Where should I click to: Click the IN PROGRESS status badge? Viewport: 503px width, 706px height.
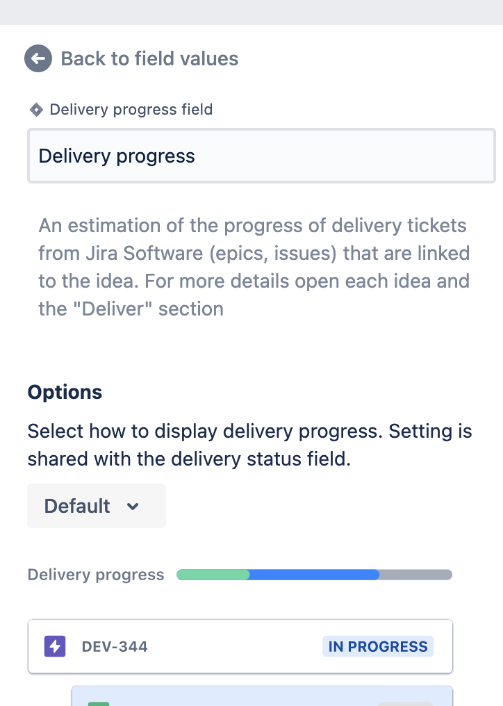[378, 646]
